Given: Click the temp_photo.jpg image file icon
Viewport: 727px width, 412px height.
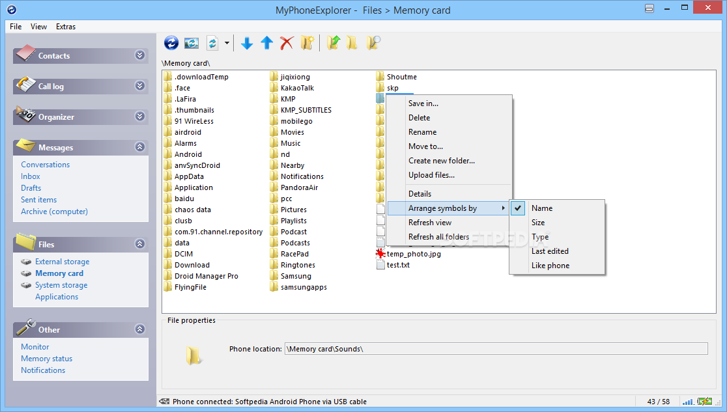Looking at the screenshot, I should pos(380,253).
